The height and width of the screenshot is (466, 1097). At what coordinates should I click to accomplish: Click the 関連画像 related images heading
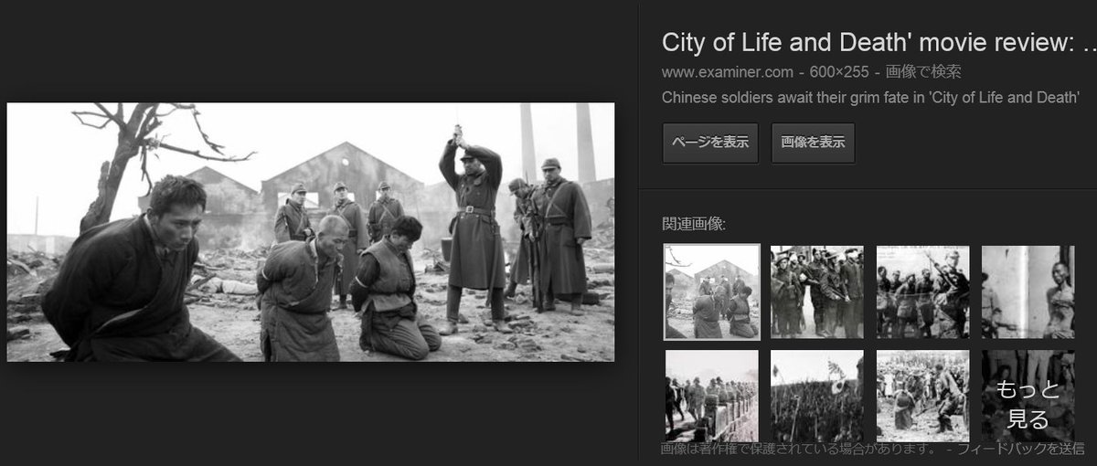point(693,224)
